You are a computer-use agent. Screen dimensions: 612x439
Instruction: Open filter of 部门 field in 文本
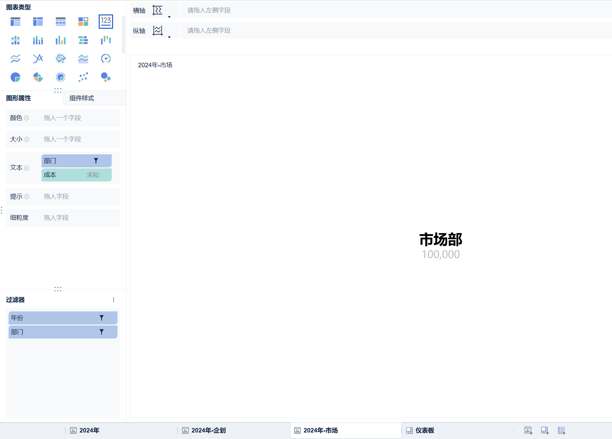tap(96, 161)
